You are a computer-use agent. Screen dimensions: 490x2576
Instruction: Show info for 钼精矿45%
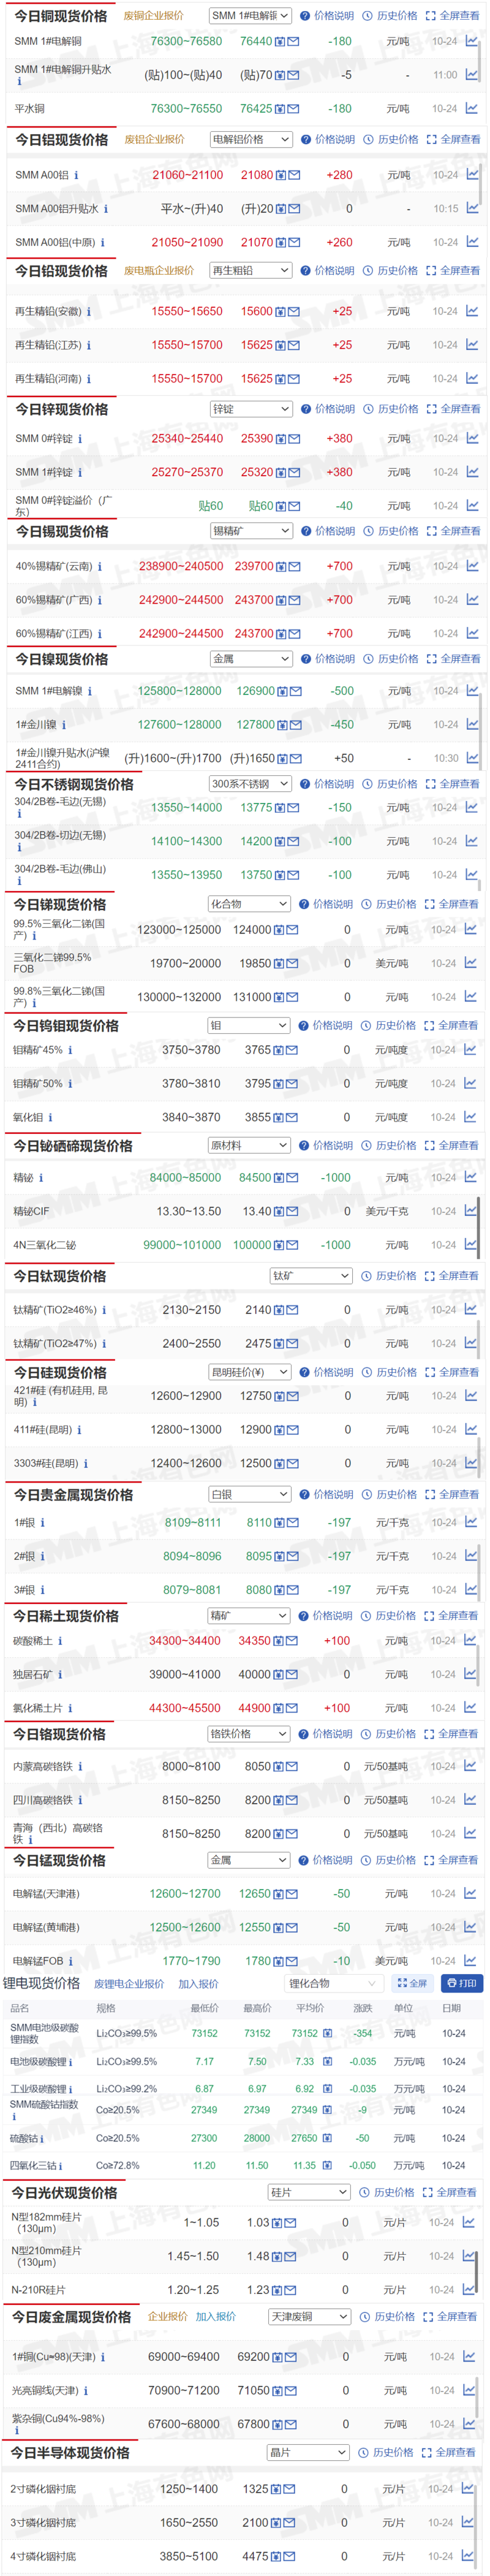tap(70, 1050)
